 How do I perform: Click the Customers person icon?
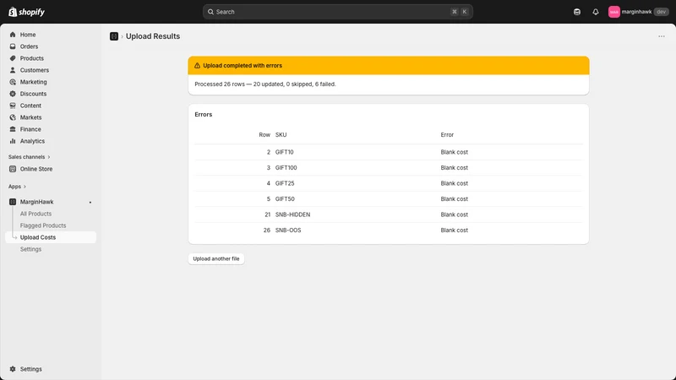(13, 70)
